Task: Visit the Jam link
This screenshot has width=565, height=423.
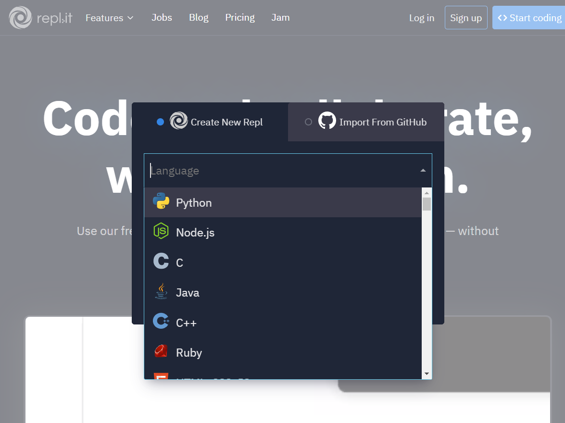Action: 280,18
